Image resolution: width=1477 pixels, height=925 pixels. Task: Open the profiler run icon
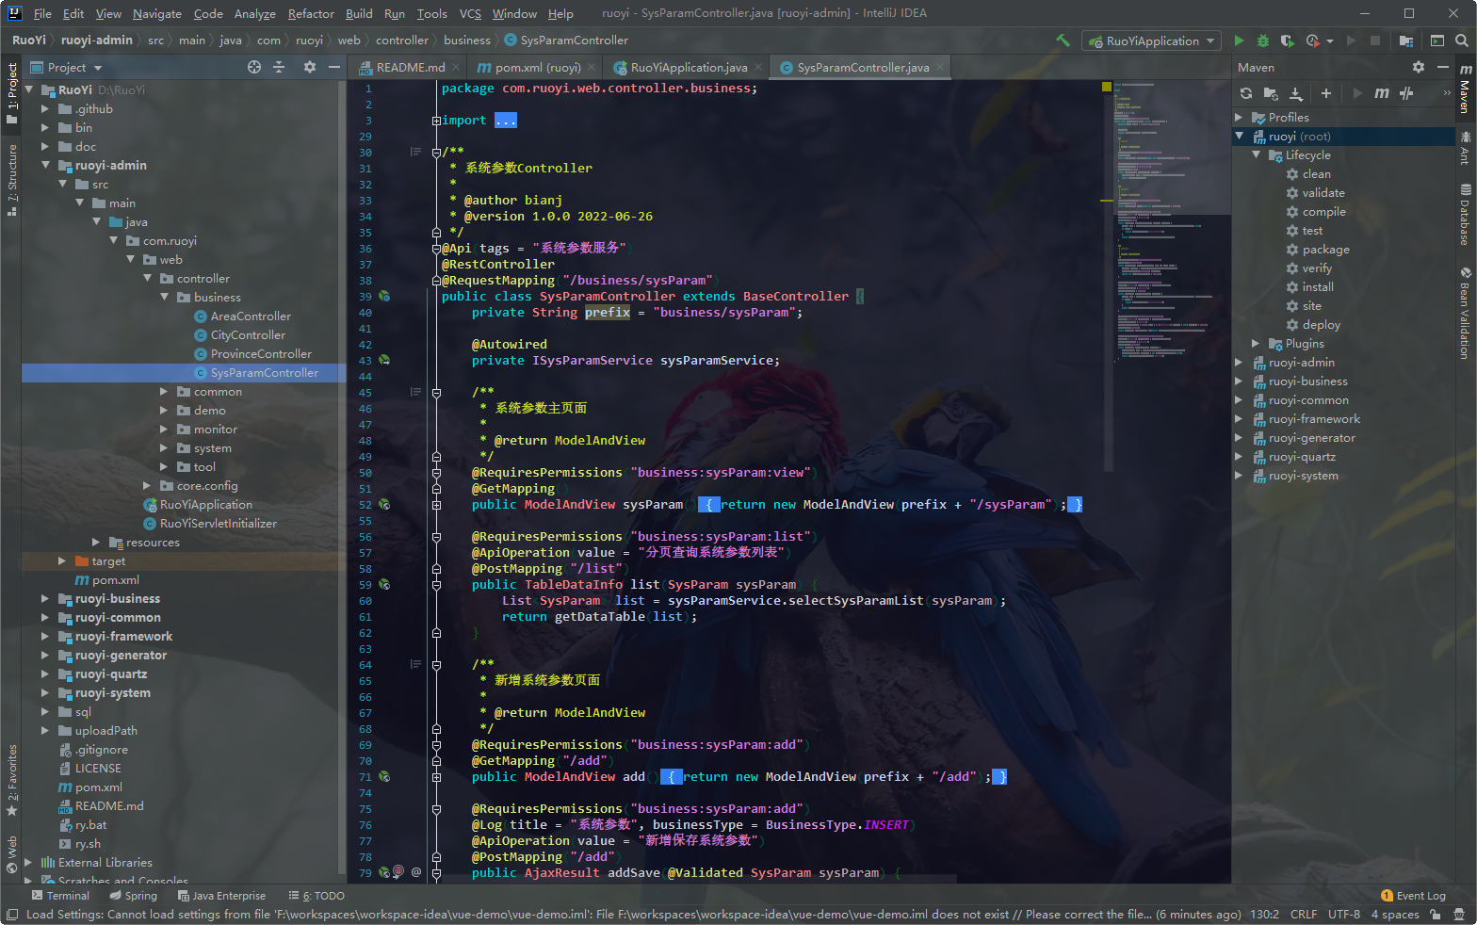(x=1313, y=41)
